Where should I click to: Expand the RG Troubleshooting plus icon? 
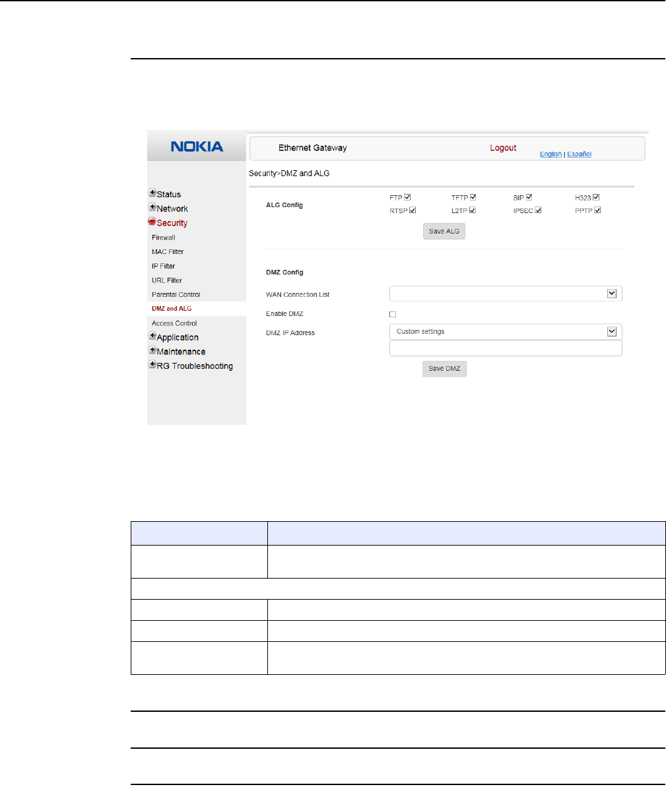click(152, 364)
